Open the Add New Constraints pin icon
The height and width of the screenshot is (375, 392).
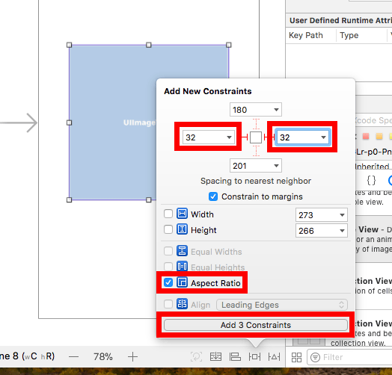[254, 357]
